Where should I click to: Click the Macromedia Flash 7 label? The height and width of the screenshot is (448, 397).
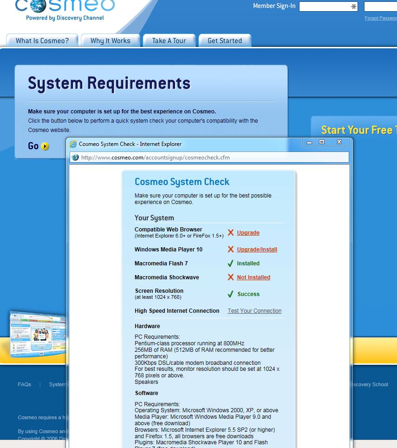(161, 264)
